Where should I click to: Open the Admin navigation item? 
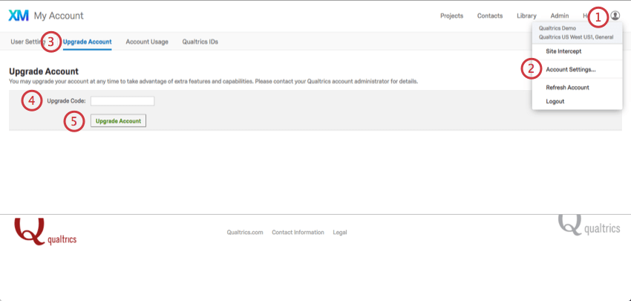click(x=560, y=16)
